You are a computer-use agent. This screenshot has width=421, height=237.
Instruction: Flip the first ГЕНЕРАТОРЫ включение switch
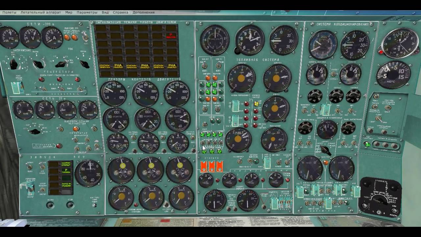click(42, 89)
